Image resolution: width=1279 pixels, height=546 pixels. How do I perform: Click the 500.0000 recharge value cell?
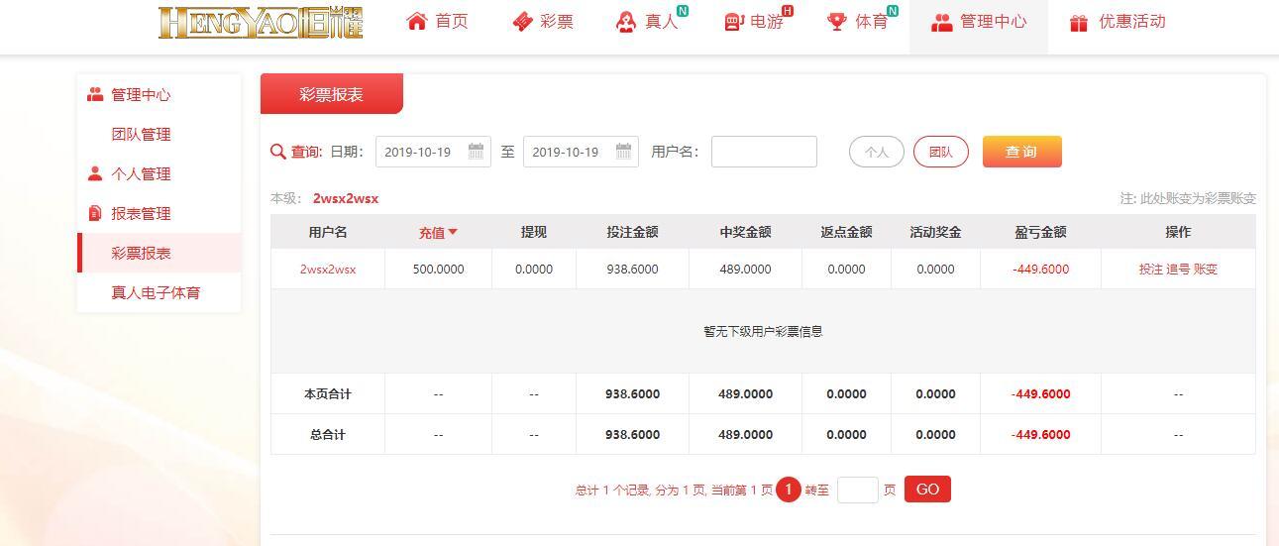438,269
